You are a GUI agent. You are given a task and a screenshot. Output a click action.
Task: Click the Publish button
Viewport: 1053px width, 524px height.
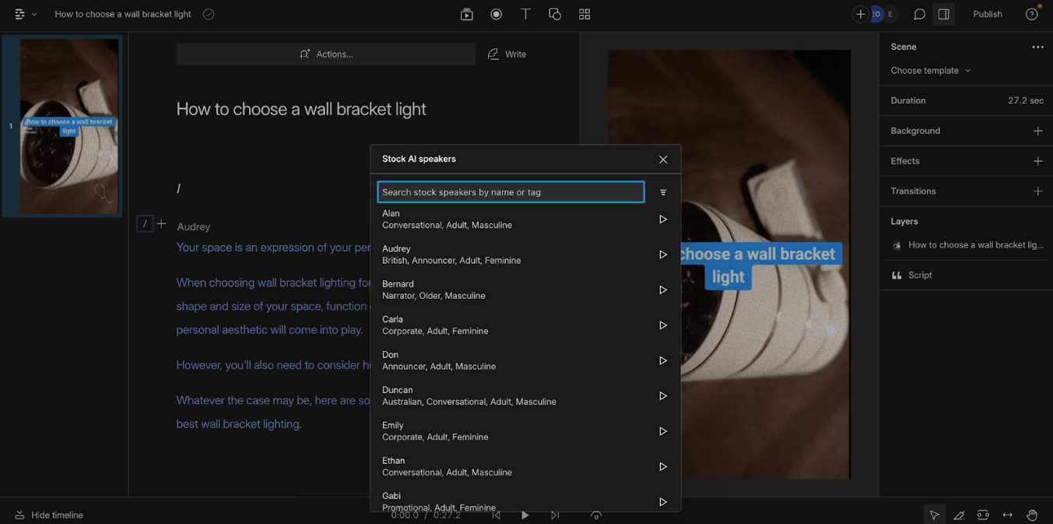click(x=987, y=14)
